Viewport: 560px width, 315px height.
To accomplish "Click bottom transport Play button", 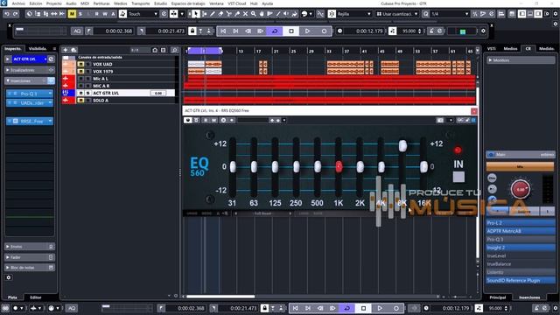I will 380,308.
